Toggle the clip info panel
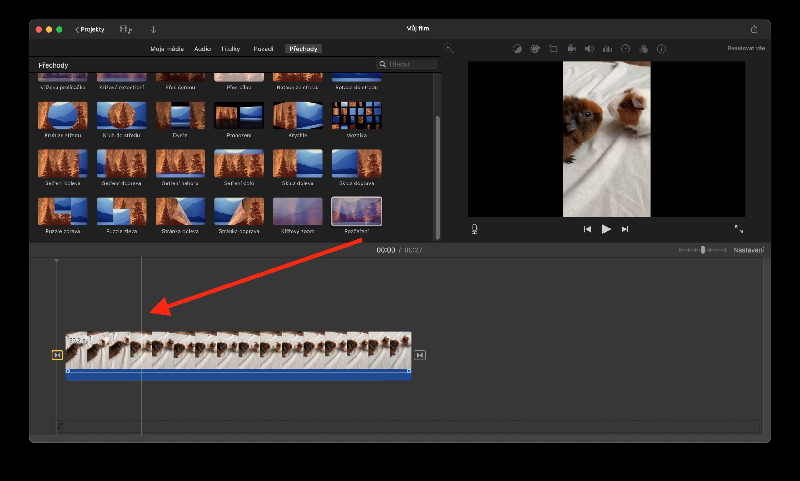The image size is (800, 481). [661, 49]
